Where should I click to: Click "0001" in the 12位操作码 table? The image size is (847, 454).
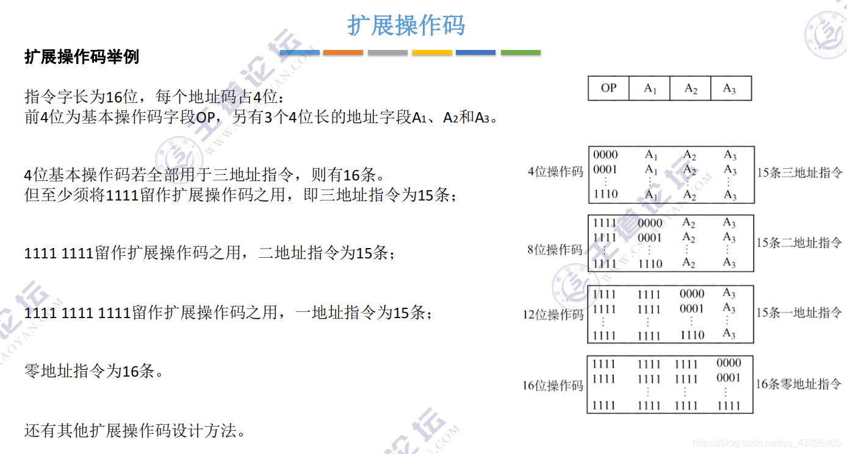[x=692, y=309]
